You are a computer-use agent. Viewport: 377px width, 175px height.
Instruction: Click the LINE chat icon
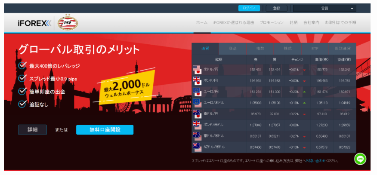tap(360, 159)
